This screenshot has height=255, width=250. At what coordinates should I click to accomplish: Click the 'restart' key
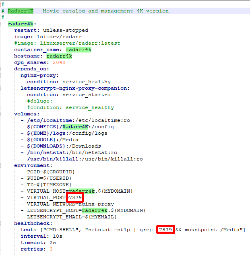[25, 30]
